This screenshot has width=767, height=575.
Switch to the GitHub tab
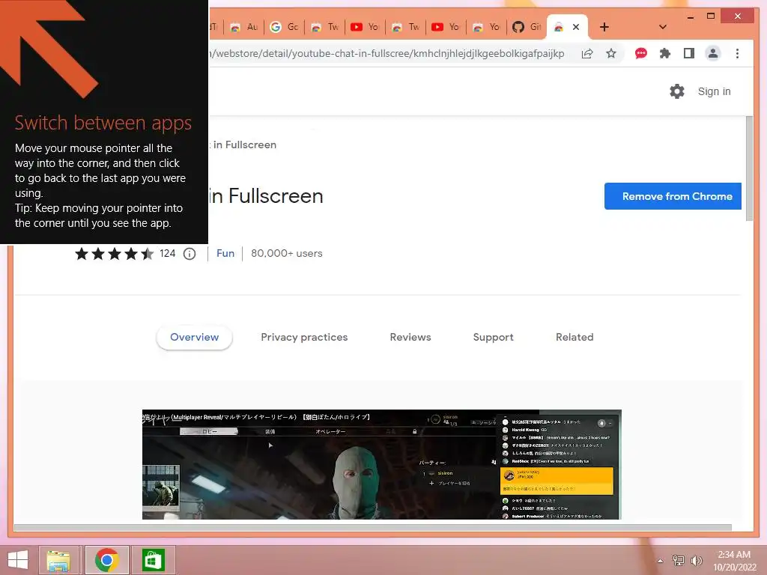click(527, 27)
